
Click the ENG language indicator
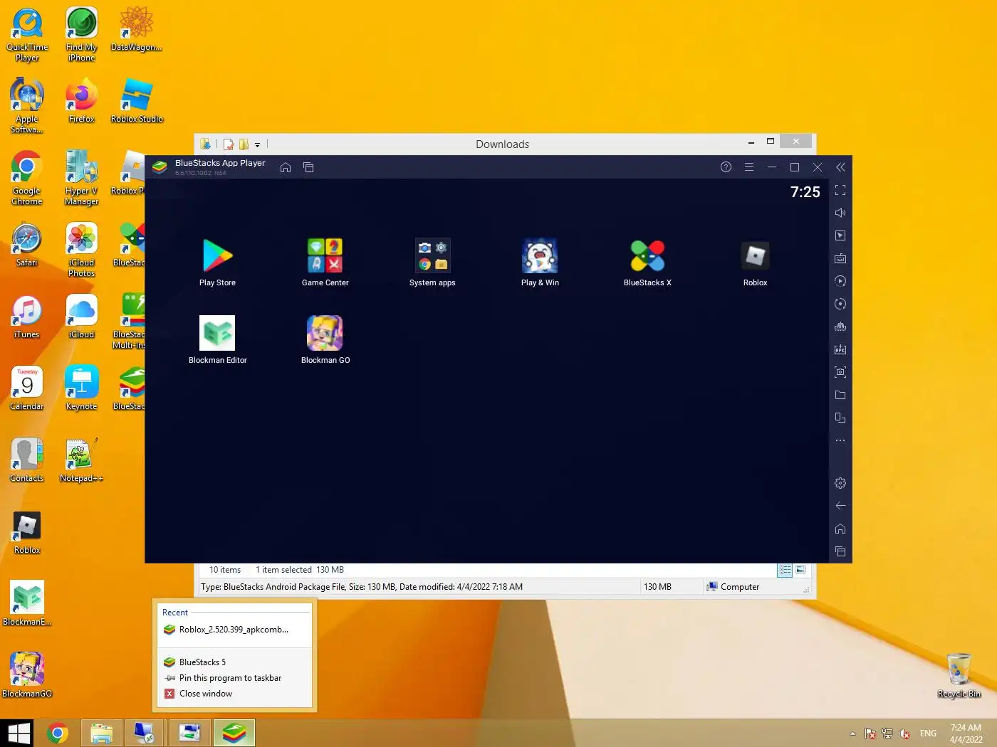928,733
